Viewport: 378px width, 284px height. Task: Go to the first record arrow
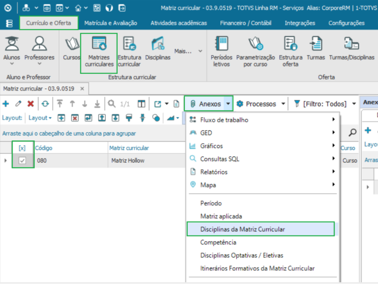click(60, 104)
